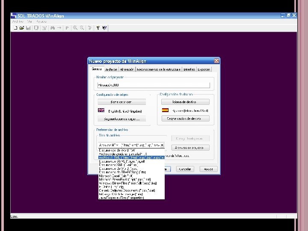Create a new project with toolbar icon
308x231 pixels.
pos(15,28)
